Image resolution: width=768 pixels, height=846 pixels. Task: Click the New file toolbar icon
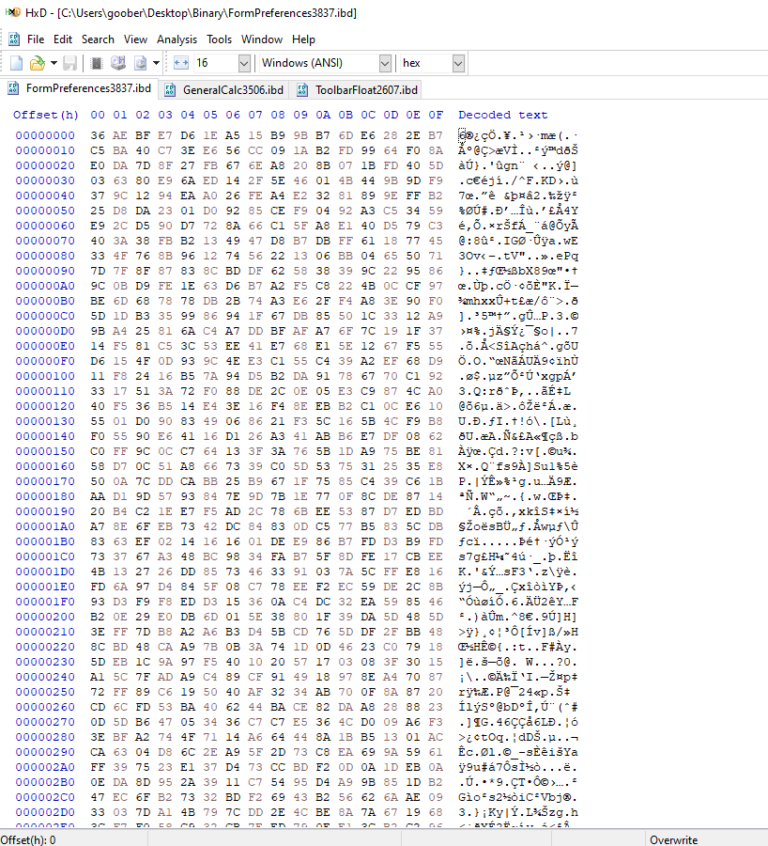[x=16, y=63]
